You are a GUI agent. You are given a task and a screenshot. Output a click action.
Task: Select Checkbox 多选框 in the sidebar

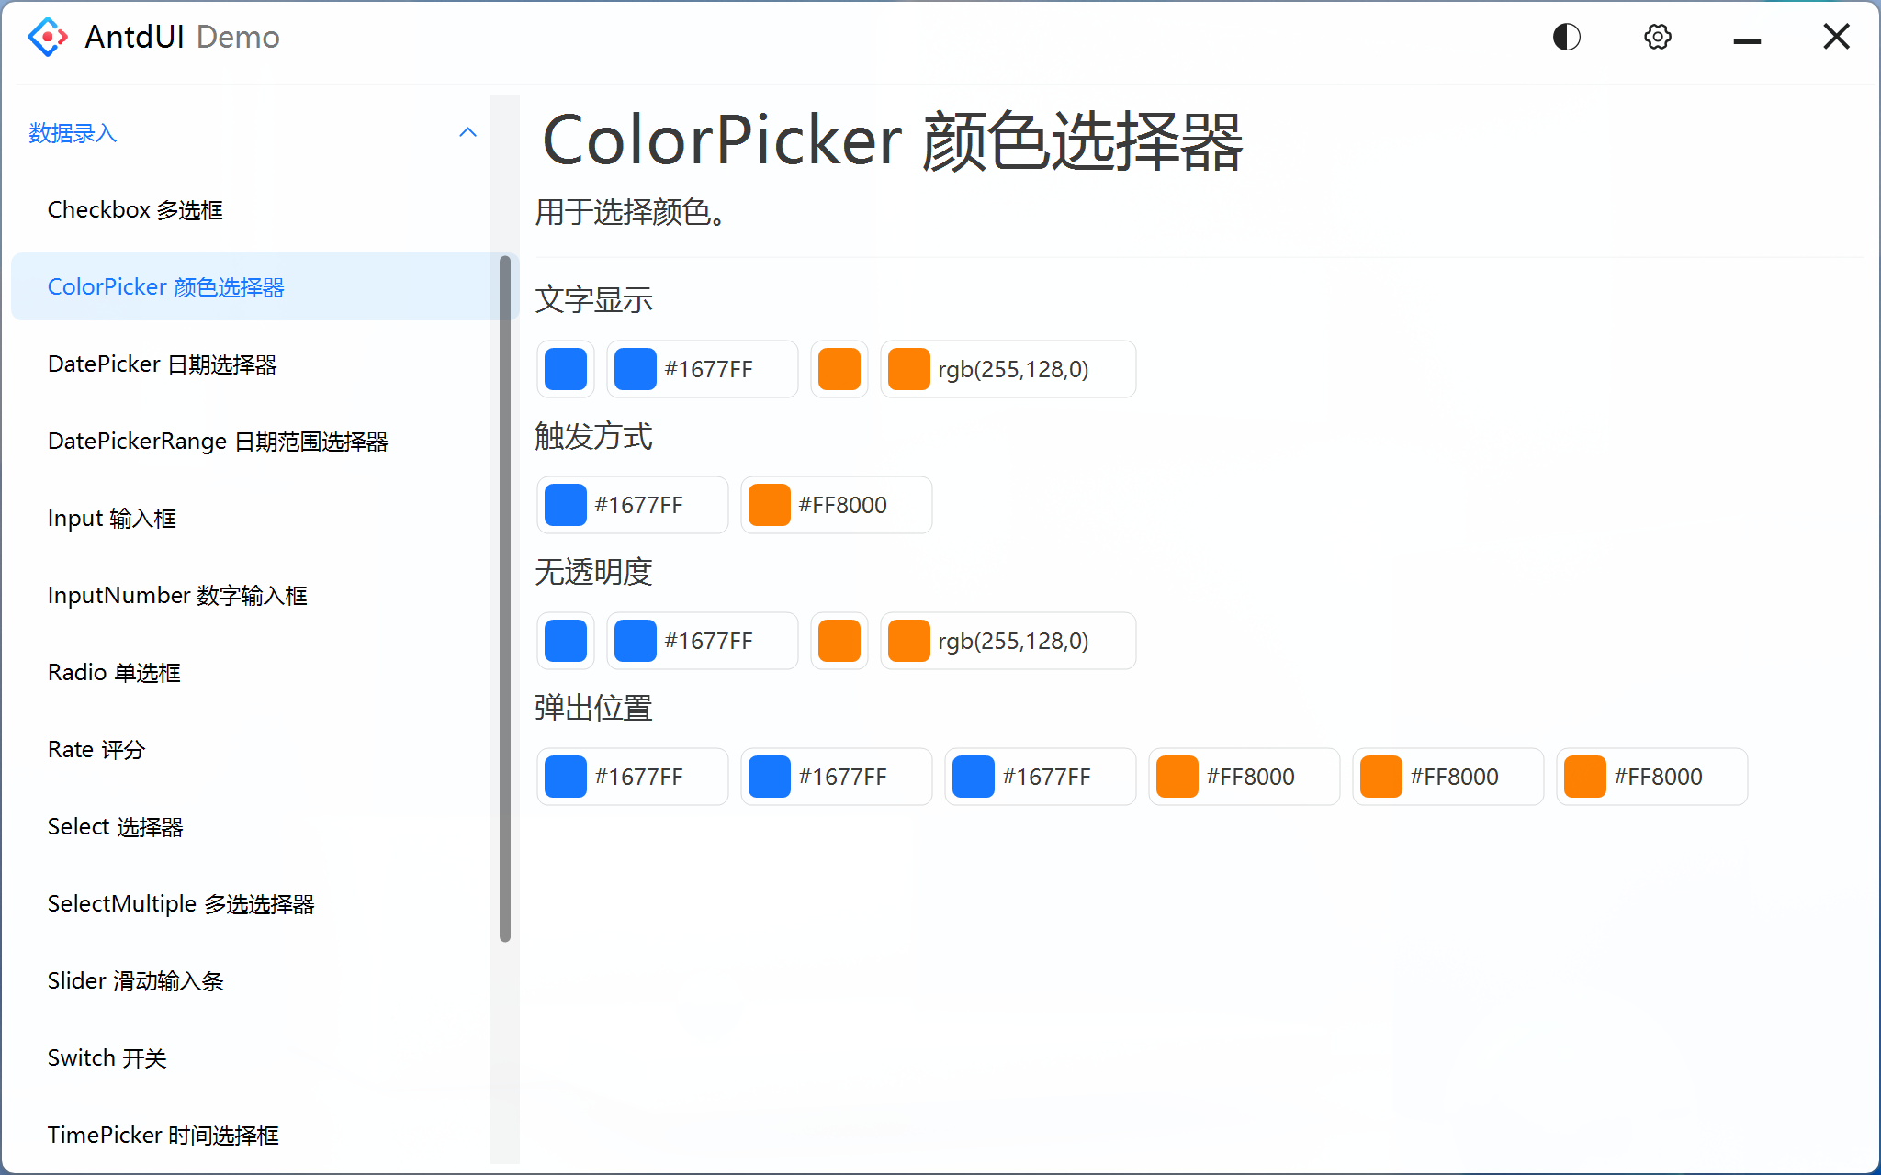click(134, 209)
